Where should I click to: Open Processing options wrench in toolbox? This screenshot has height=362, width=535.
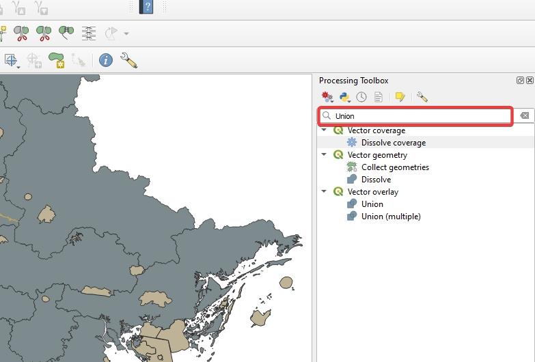(x=422, y=98)
